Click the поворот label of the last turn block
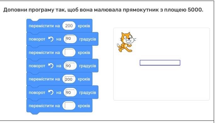Viewport: 215px width, 123px height. tap(37, 93)
